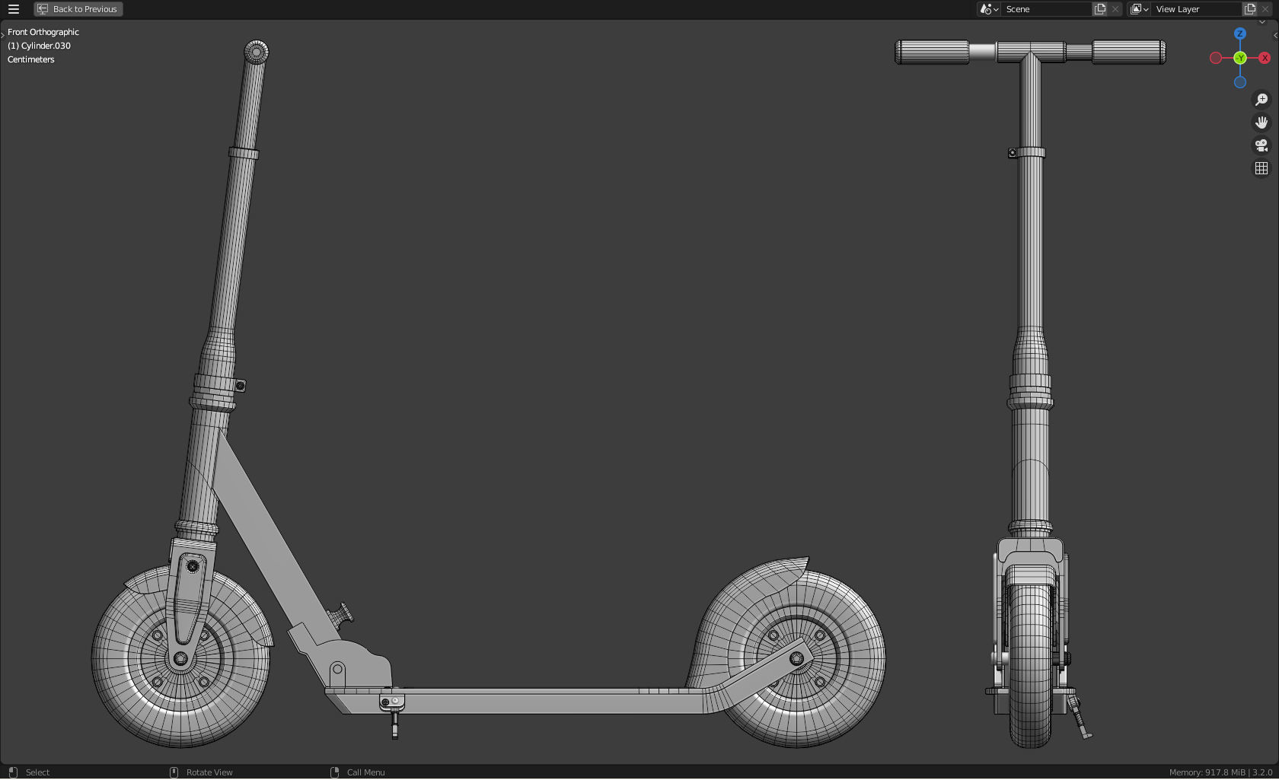Screen dimensions: 1279x780
Task: Select the left handlebar grip in front view
Action: pos(931,53)
